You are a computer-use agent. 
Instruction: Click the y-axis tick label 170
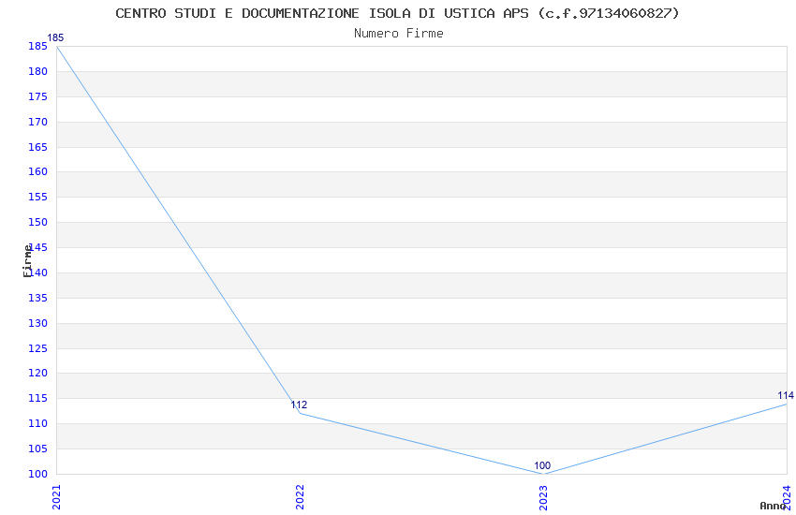[37, 122]
